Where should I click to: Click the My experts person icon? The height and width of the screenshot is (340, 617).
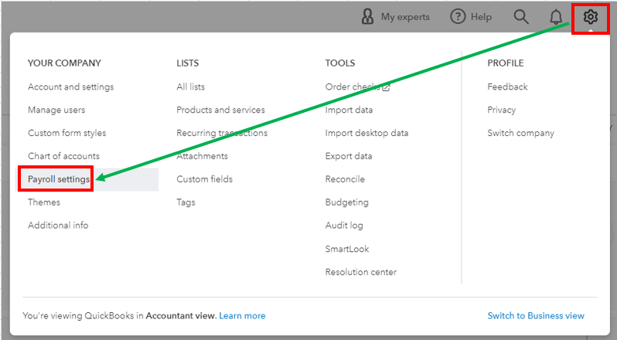(368, 16)
